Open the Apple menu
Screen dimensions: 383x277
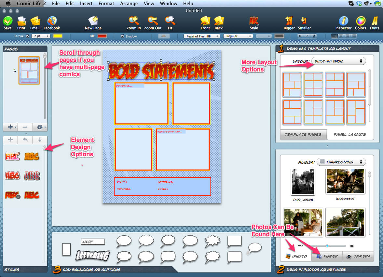[8, 4]
